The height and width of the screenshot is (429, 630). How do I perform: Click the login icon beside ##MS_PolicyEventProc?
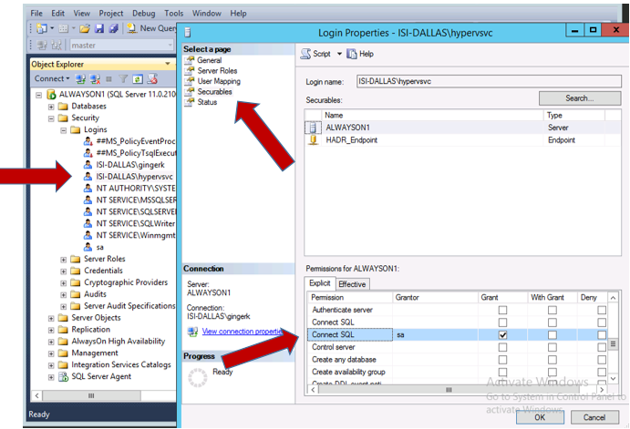[88, 141]
